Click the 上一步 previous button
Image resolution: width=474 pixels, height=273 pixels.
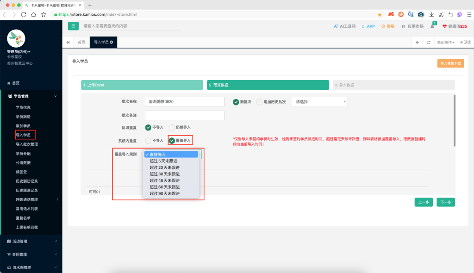424,202
